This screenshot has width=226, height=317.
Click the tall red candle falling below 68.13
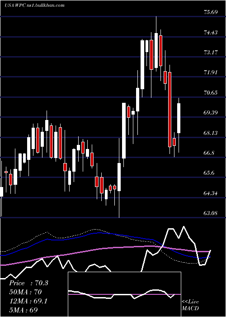click(x=169, y=110)
